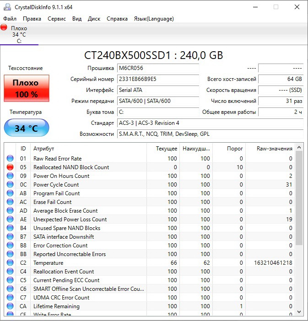Click the scroll down arrow of attribute list

click(299, 312)
